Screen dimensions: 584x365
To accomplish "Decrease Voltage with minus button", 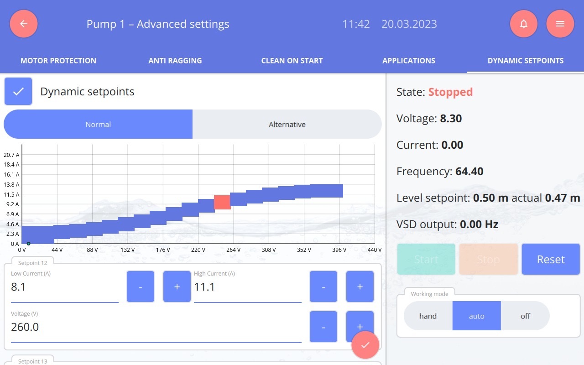I will pos(323,327).
